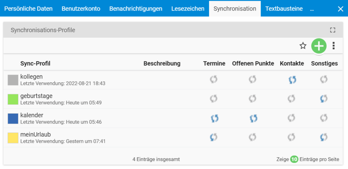Image resolution: width=348 pixels, height=169 pixels.
Task: Click Kontakte sync icon in kalender row
Action: [291, 118]
